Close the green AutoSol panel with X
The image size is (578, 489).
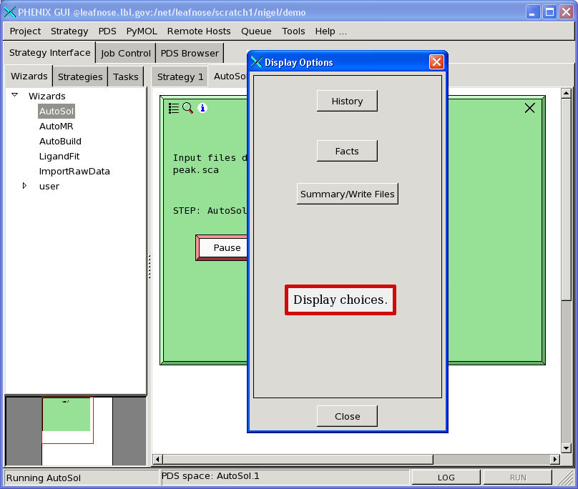529,108
